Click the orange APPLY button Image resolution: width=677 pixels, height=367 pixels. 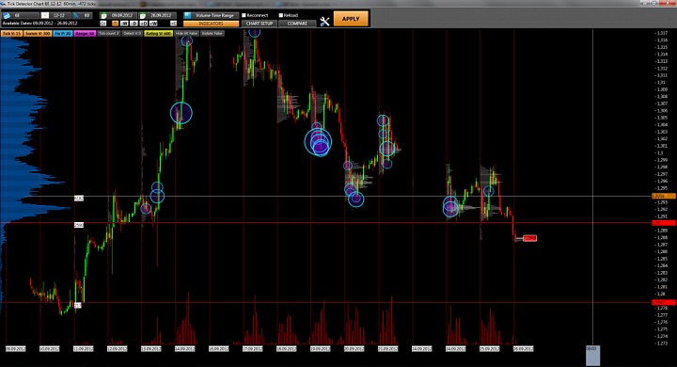click(x=351, y=19)
